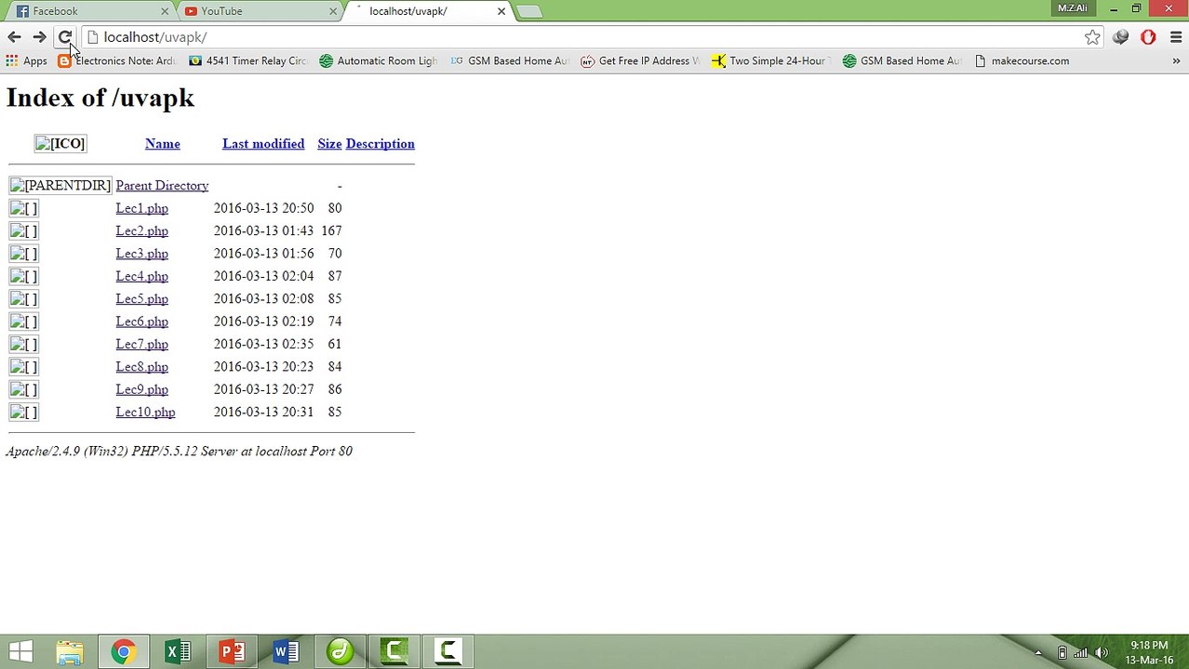Open the Lec10.php file link
Image resolution: width=1189 pixels, height=669 pixels.
point(145,413)
